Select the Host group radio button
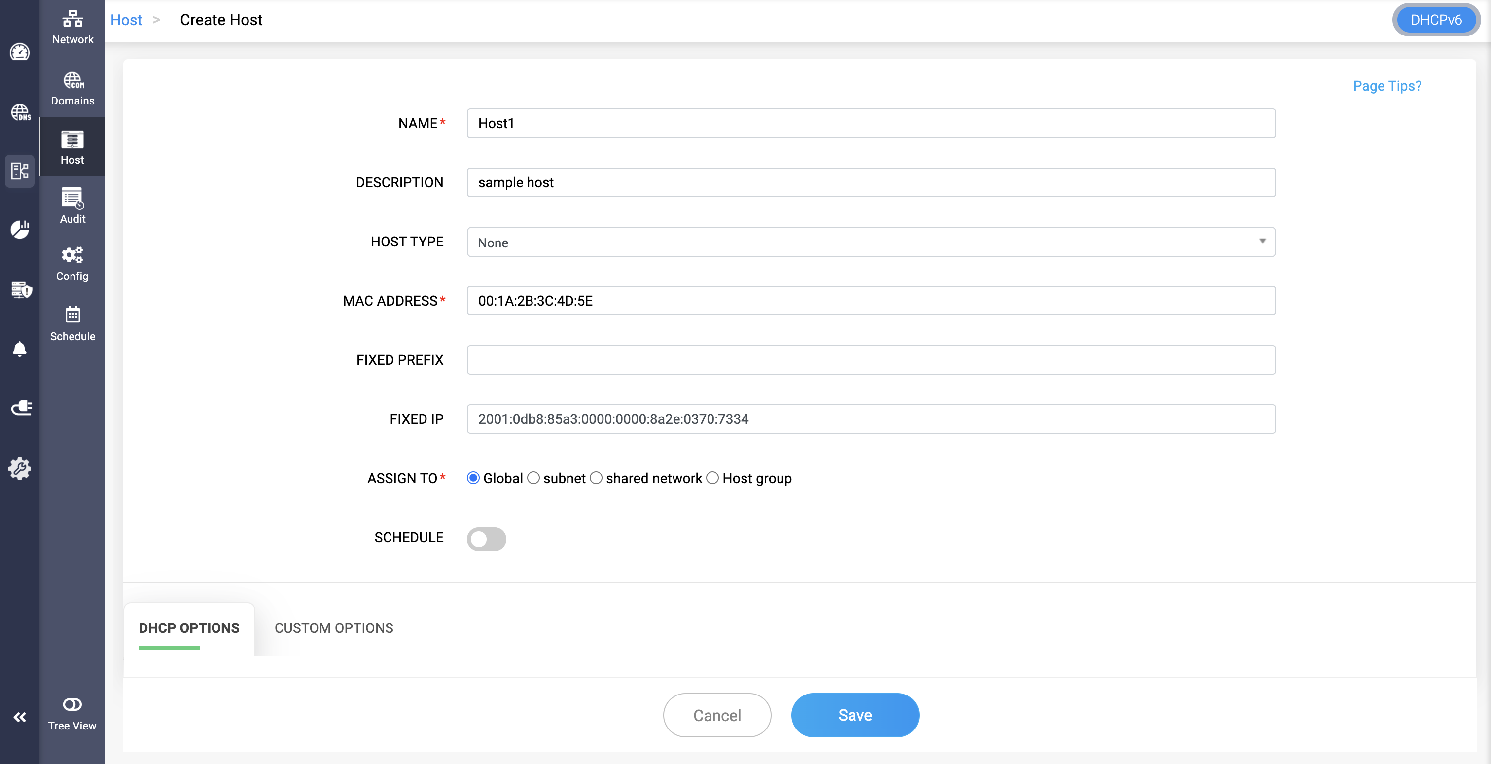The image size is (1491, 764). coord(712,478)
